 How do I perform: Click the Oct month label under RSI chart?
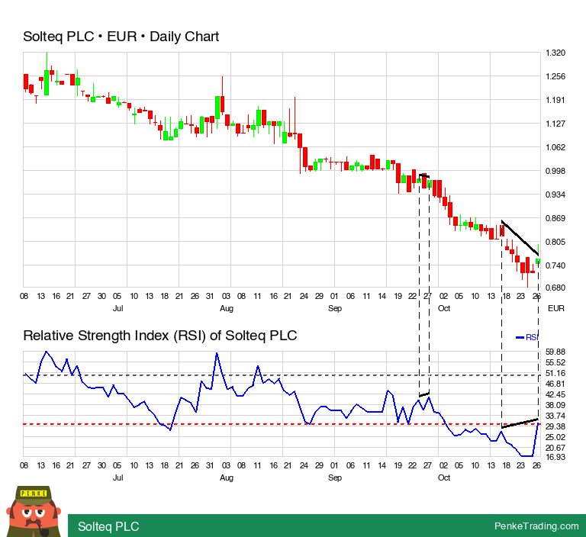tap(444, 478)
